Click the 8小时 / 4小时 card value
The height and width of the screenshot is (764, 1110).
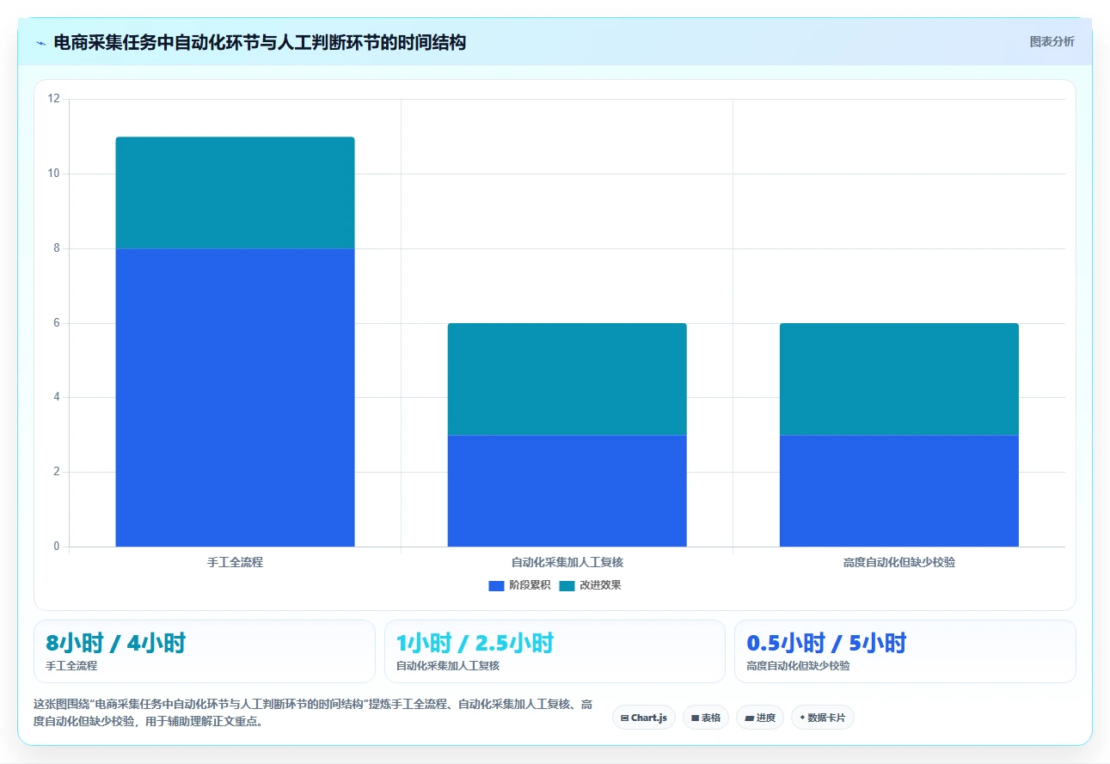pos(115,643)
